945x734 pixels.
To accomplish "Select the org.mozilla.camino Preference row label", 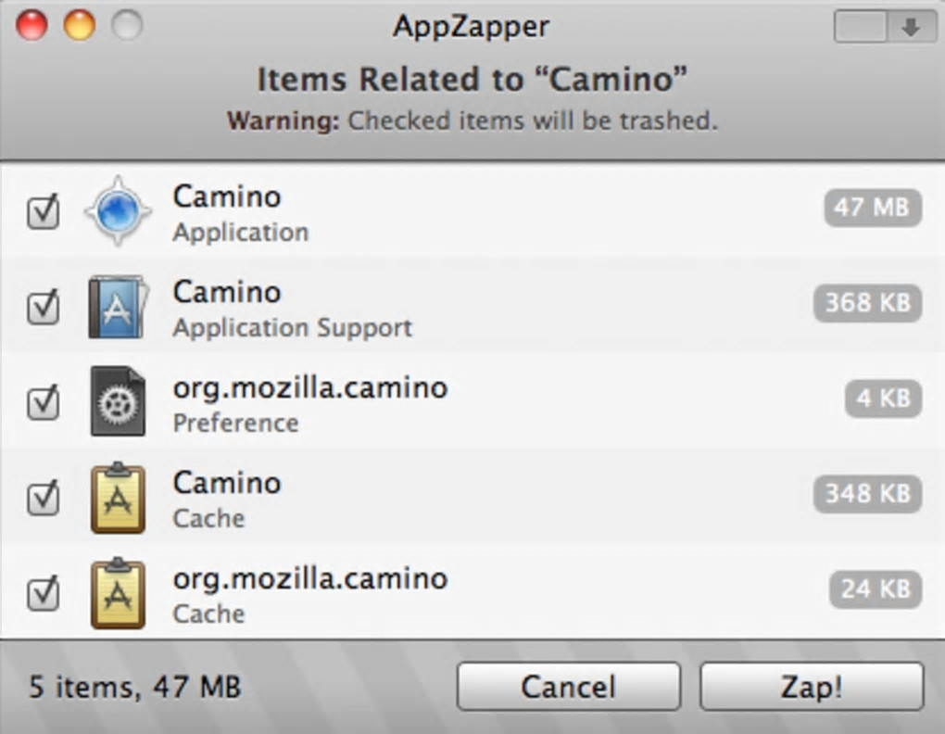I will [x=310, y=387].
